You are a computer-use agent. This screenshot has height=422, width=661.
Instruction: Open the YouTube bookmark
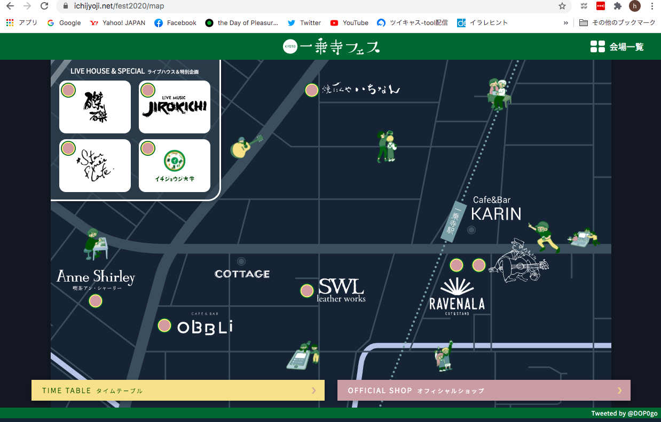[349, 23]
